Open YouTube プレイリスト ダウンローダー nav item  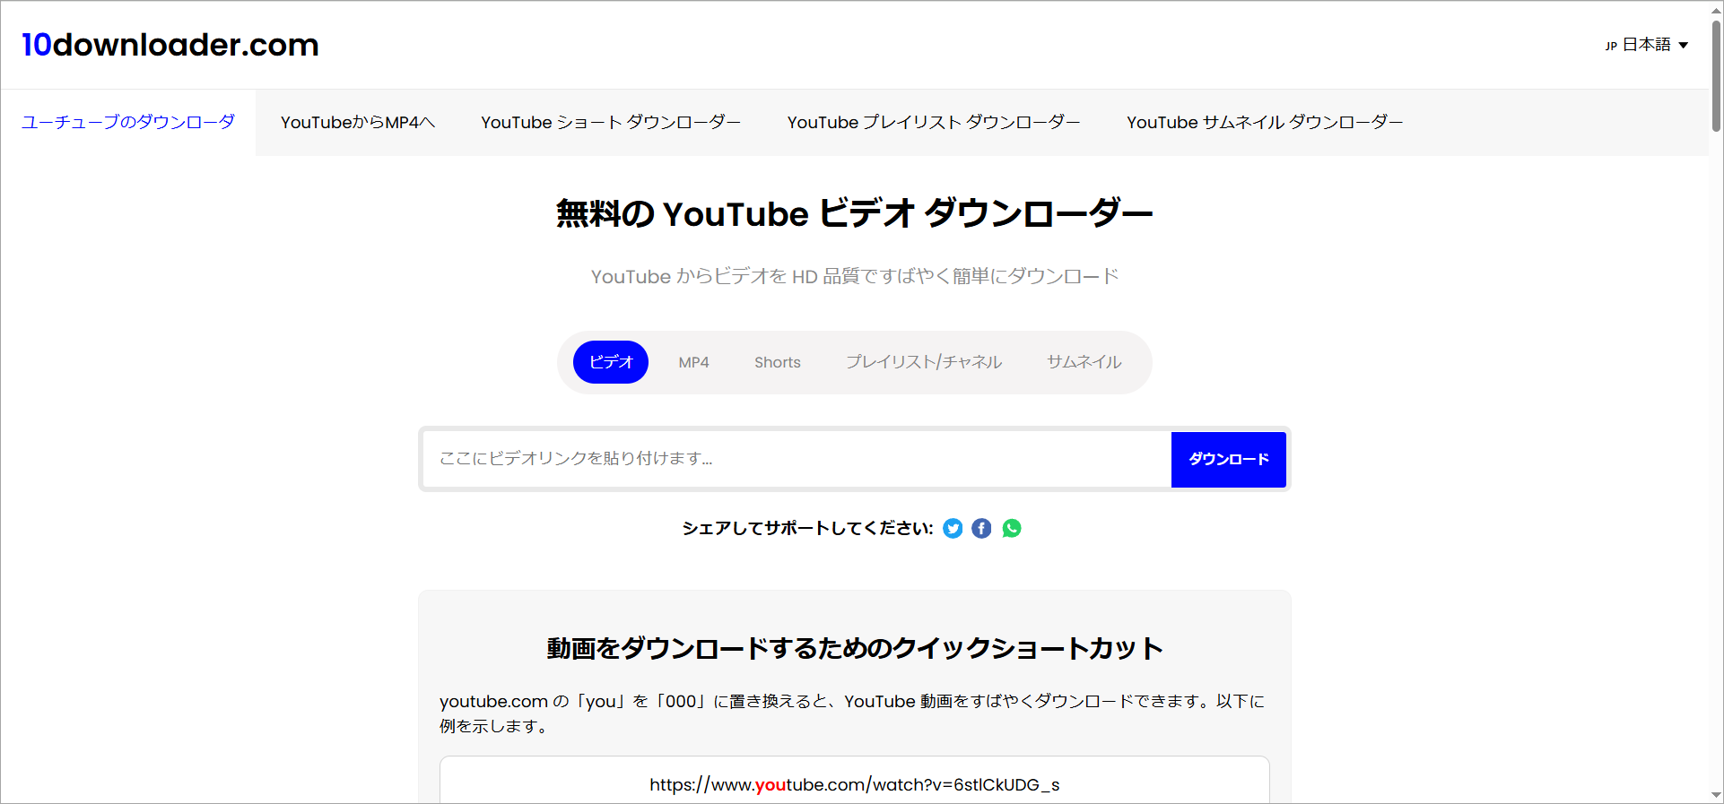click(934, 122)
